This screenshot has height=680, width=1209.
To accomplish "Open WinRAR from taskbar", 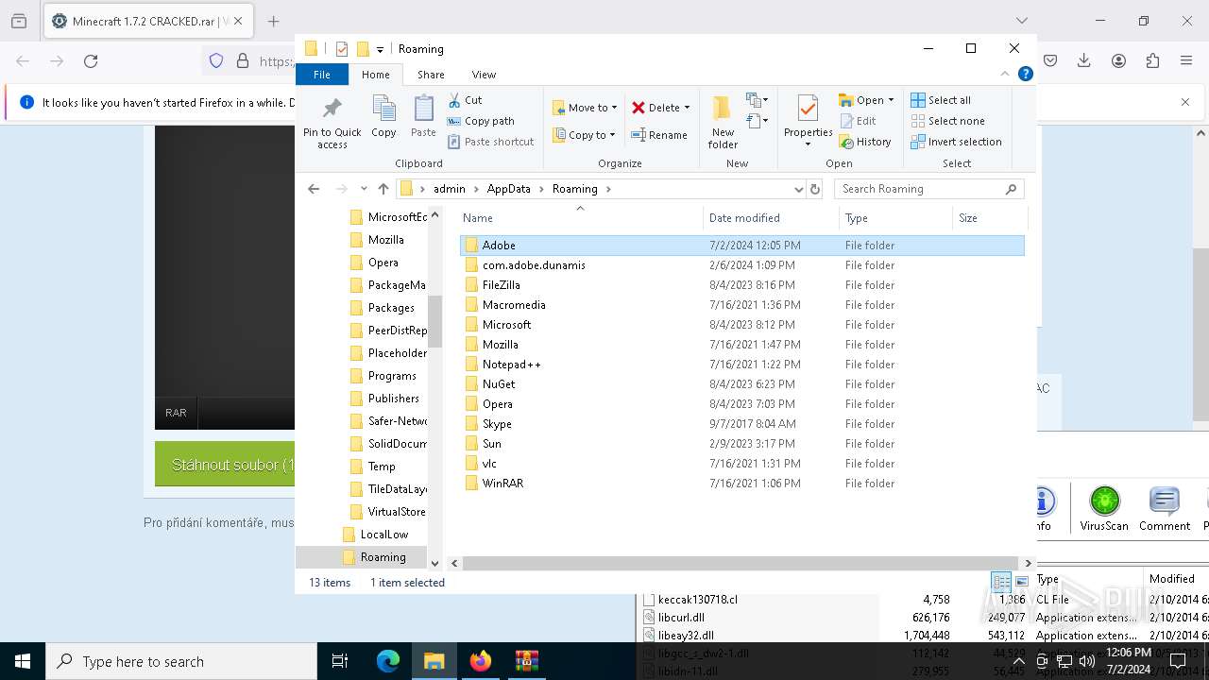I will [526, 662].
